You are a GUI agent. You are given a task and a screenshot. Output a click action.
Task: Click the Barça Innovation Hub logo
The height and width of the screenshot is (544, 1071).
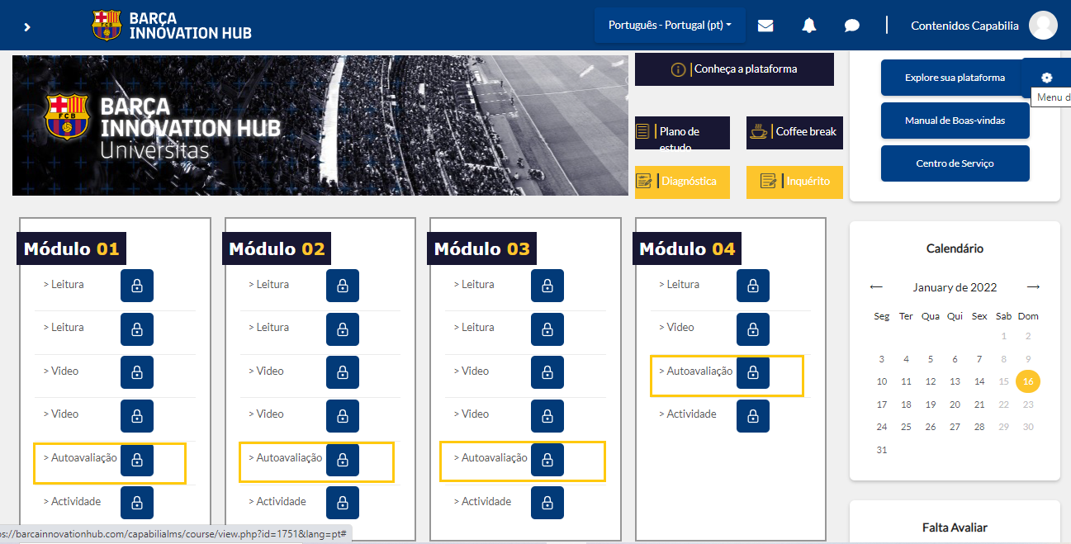[172, 26]
